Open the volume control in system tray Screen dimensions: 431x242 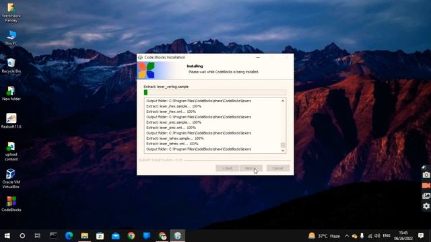point(377,236)
